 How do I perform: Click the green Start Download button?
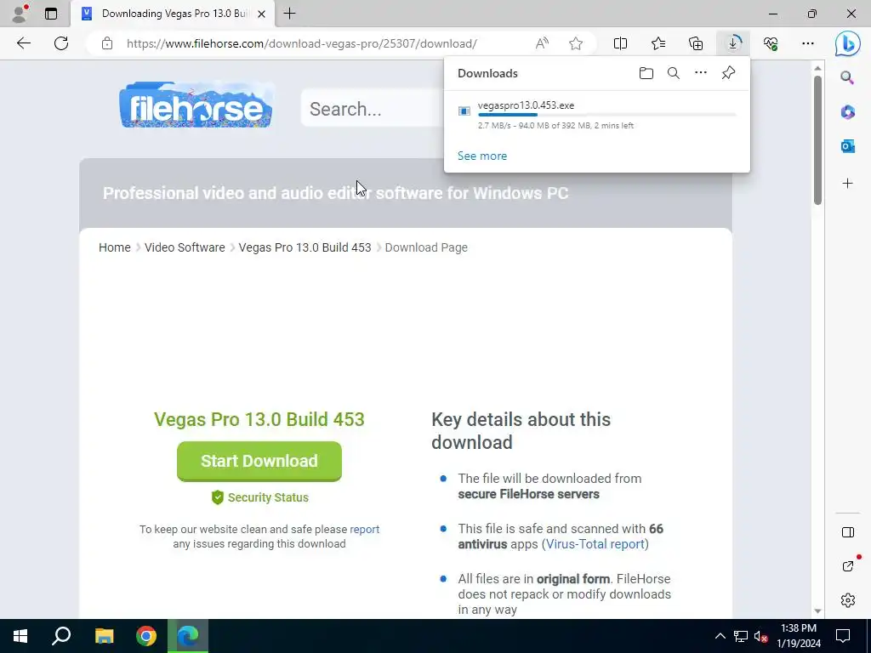[259, 462]
